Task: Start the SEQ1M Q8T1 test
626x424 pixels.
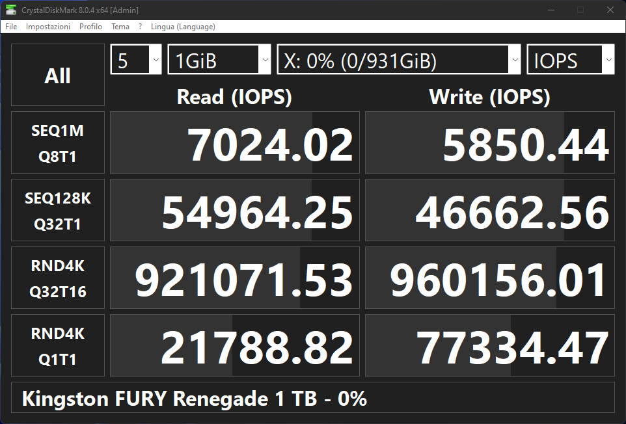Action: coord(58,142)
